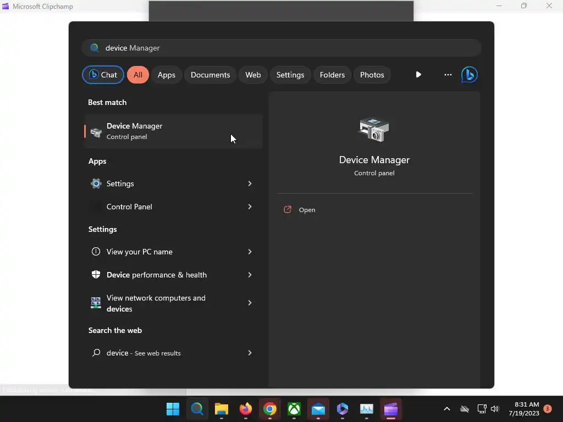Image resolution: width=563 pixels, height=422 pixels.
Task: Click the info icon beside View your PC name
Action: 96,252
